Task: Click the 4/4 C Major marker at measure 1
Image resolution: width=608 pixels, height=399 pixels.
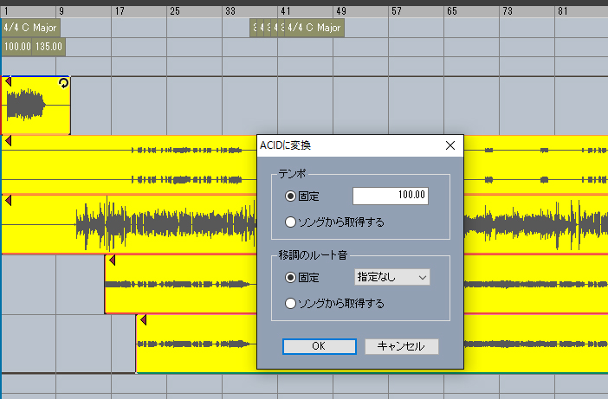Action: [x=29, y=28]
